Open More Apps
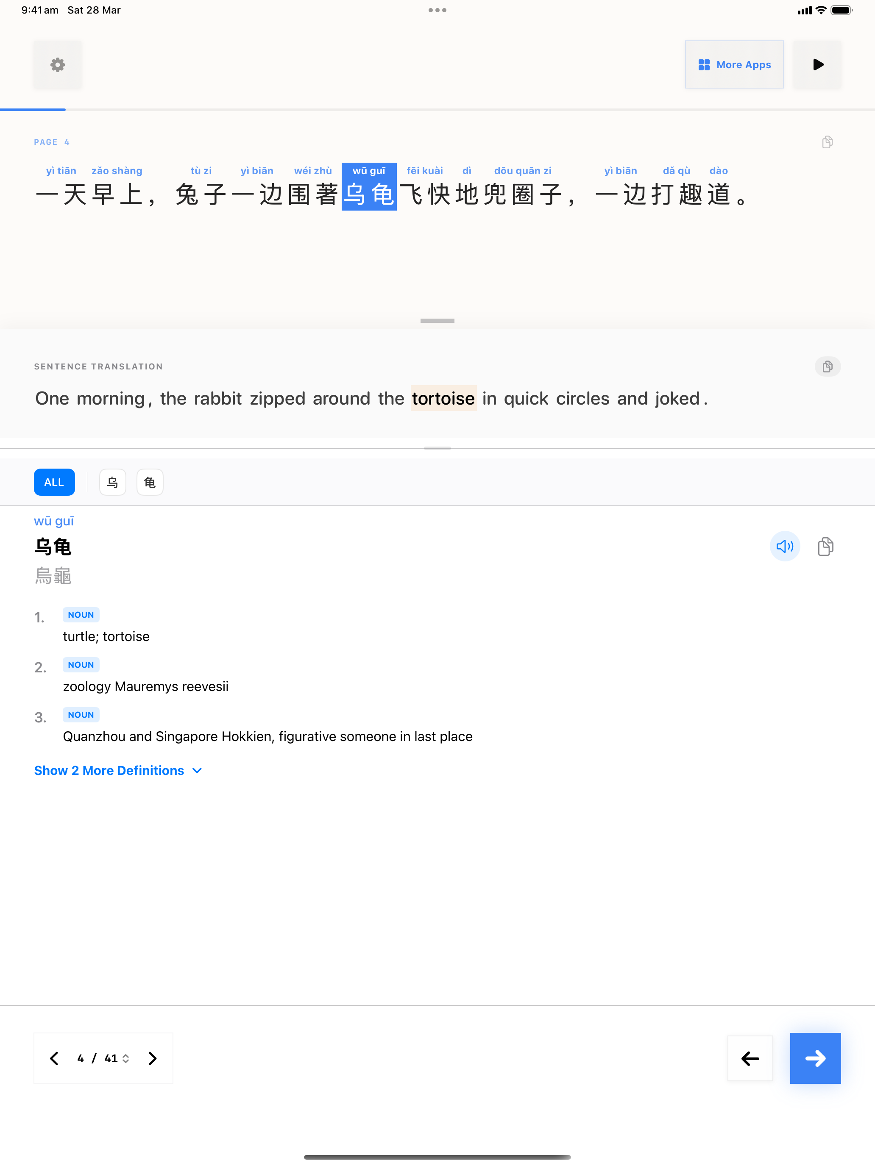Viewport: 875px width, 1166px height. click(x=734, y=65)
